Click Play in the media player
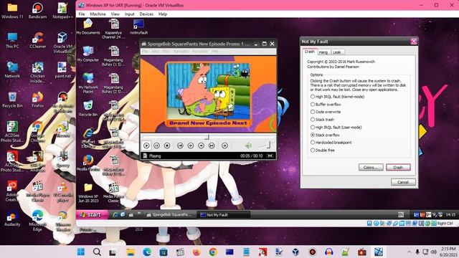The image size is (459, 258). pyautogui.click(x=146, y=145)
